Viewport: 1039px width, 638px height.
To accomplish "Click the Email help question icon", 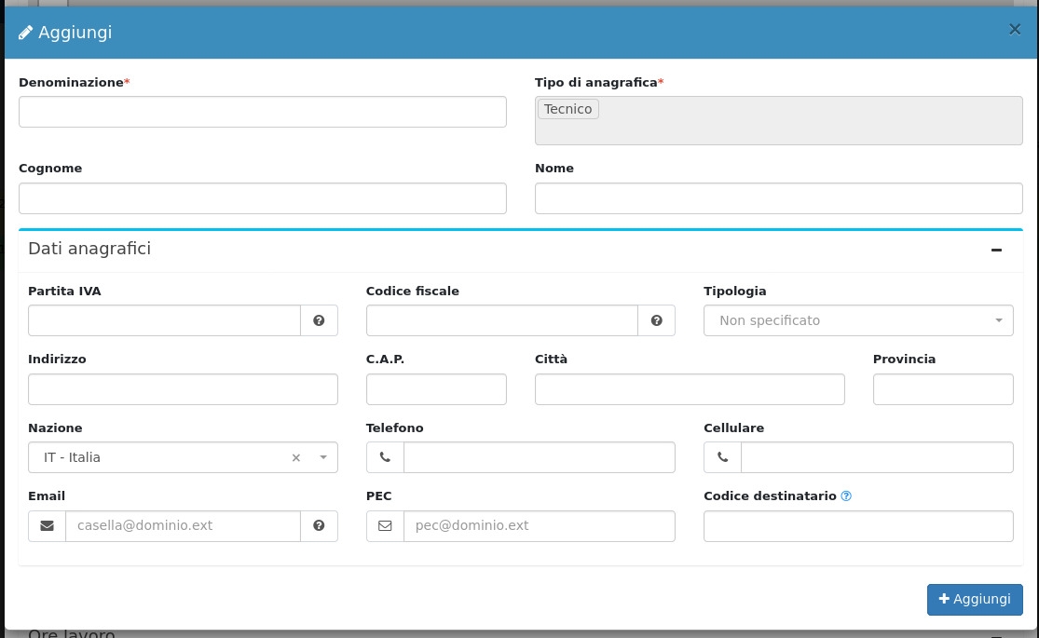I will pos(319,526).
